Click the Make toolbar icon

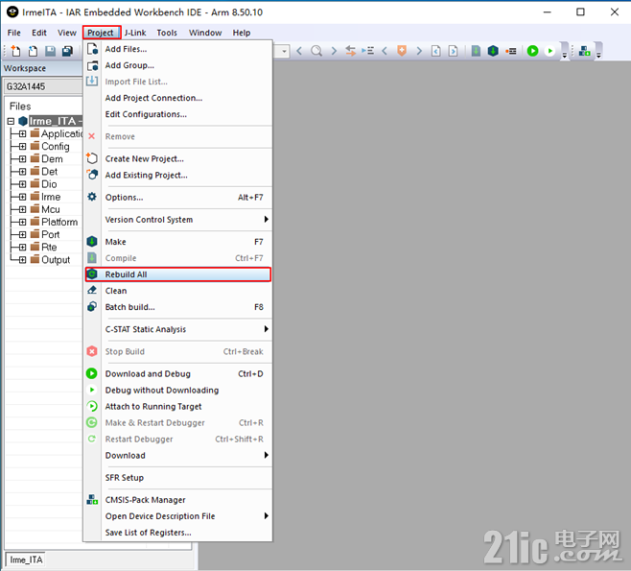point(493,51)
